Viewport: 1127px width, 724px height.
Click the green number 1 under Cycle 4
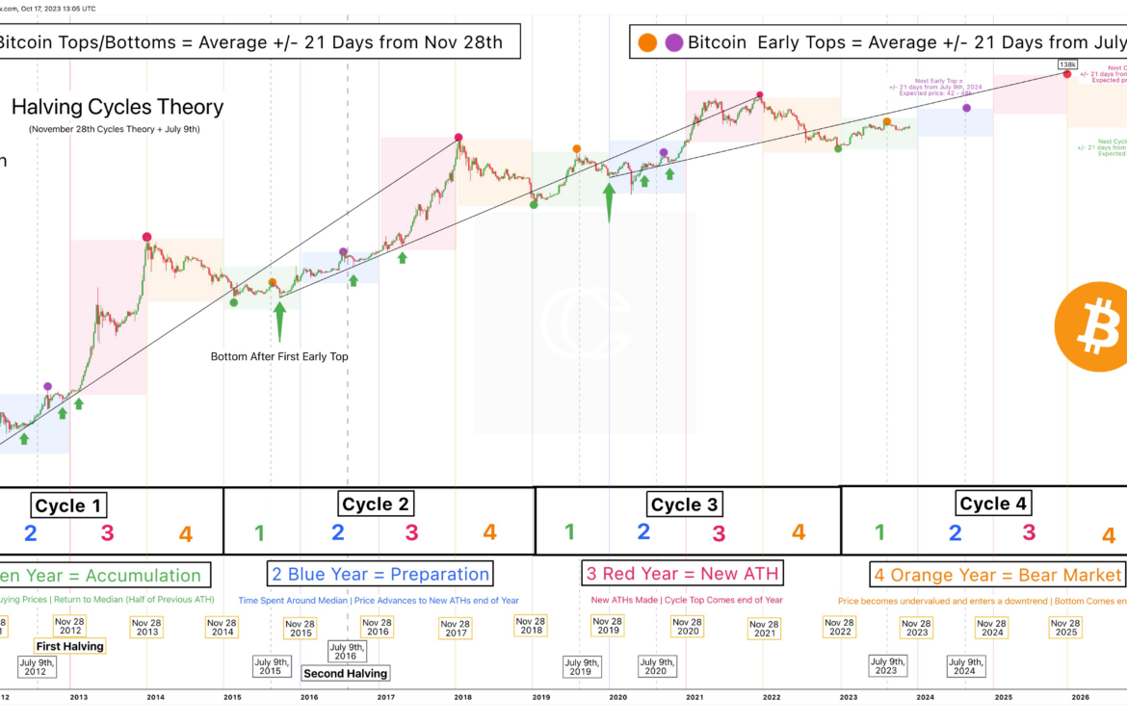879,532
